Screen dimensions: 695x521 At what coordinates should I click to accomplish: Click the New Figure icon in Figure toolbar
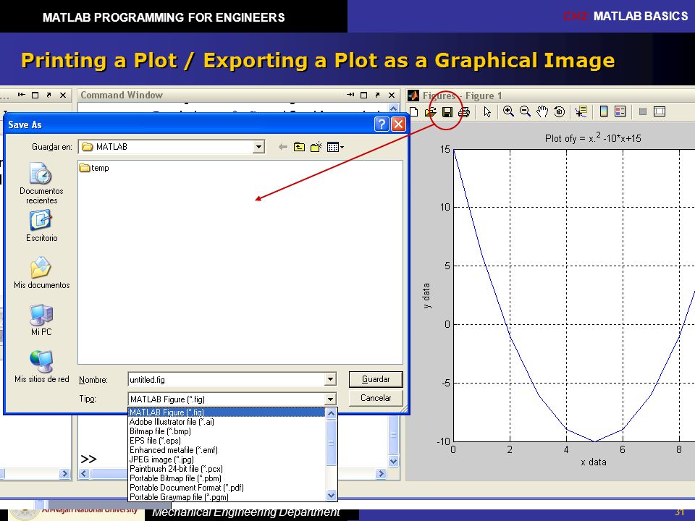[x=414, y=111]
